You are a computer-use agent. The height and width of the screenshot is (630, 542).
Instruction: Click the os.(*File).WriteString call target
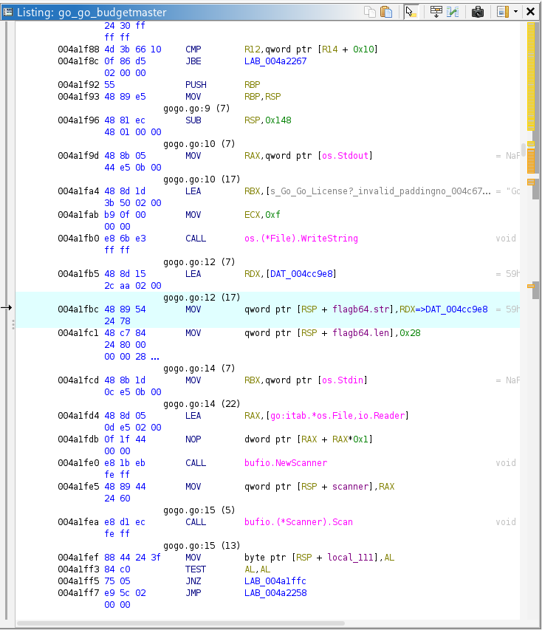[301, 239]
